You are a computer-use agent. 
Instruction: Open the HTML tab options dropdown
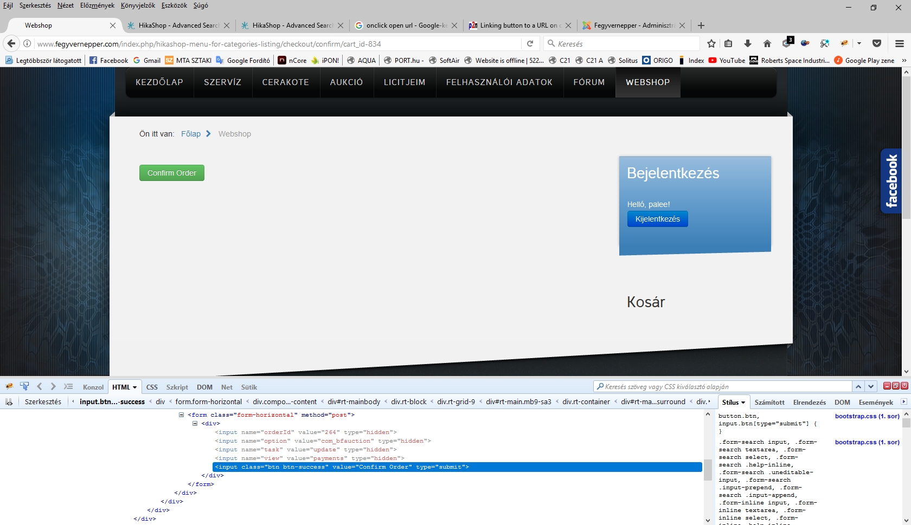[x=135, y=387]
